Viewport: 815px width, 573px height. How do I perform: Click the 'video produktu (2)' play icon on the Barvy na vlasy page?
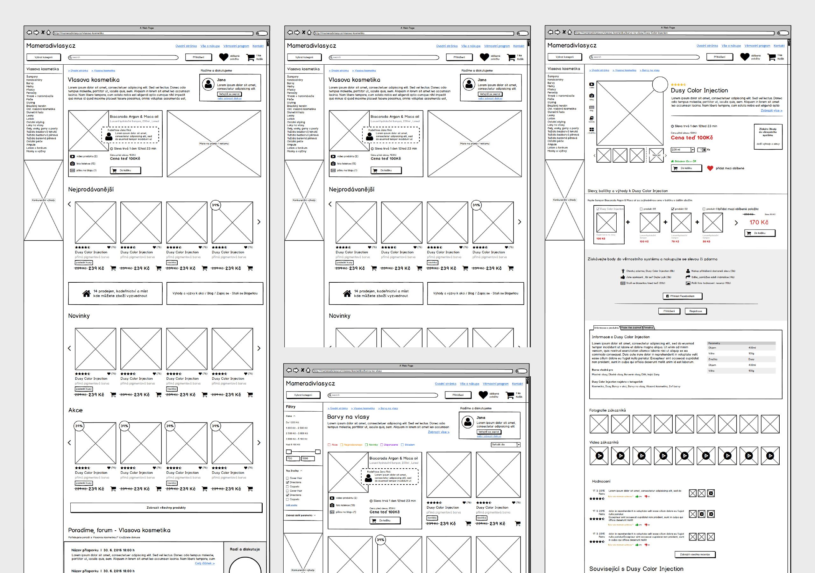pyautogui.click(x=332, y=498)
